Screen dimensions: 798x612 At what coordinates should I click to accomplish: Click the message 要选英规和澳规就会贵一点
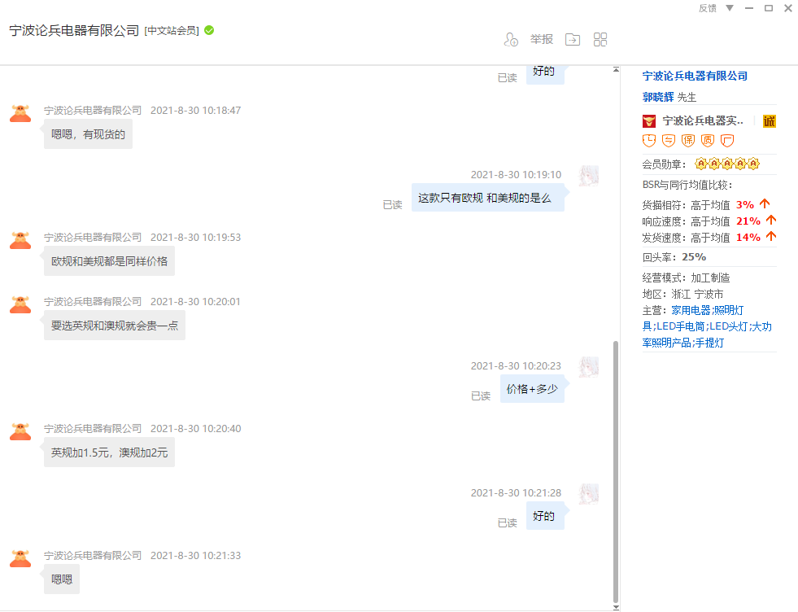coord(115,326)
